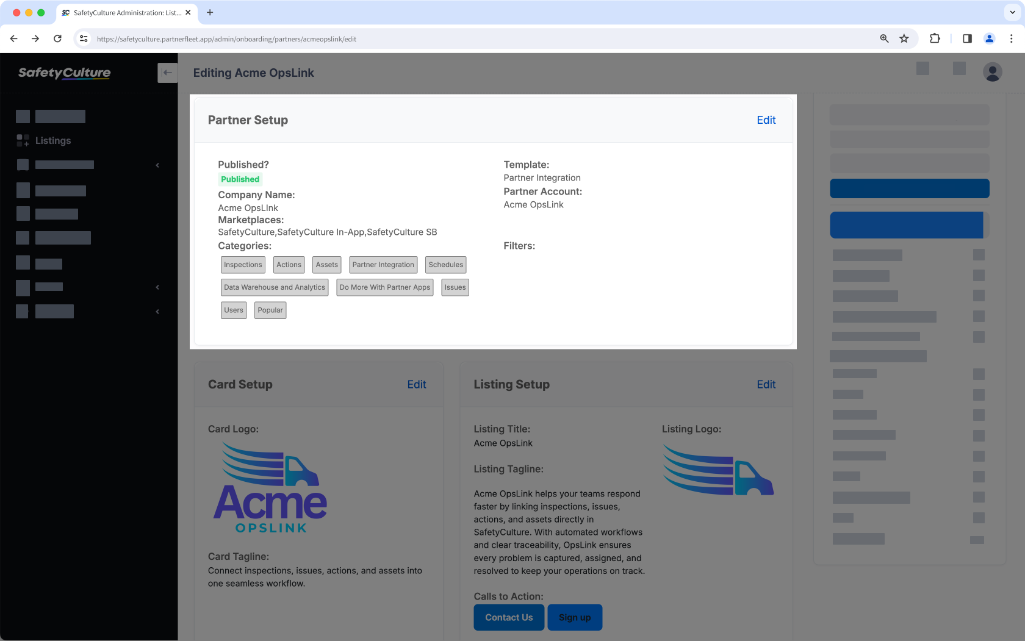Click the 'Card Setup' section heading

(x=240, y=384)
